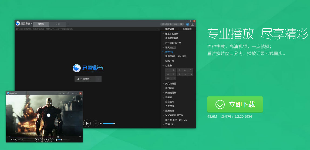Add a new tab with plus icon
Screen dimensions: 310x150
coord(68,24)
